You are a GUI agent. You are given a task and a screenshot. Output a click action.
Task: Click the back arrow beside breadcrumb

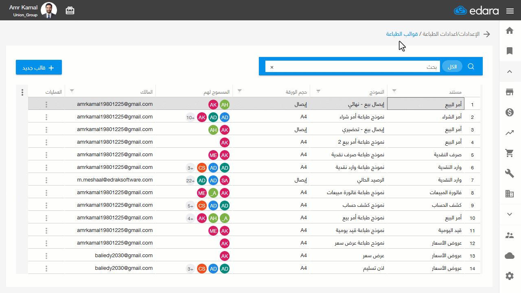487,34
